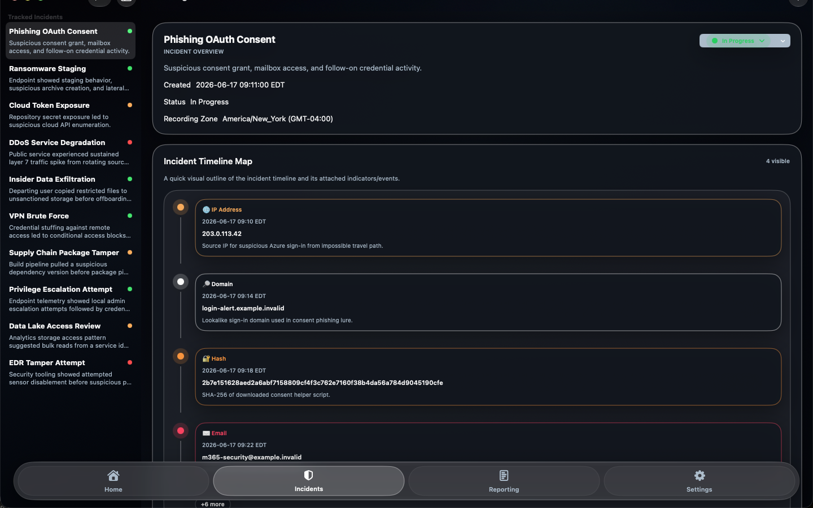Click the Hash timeline marker dot

coord(181,356)
